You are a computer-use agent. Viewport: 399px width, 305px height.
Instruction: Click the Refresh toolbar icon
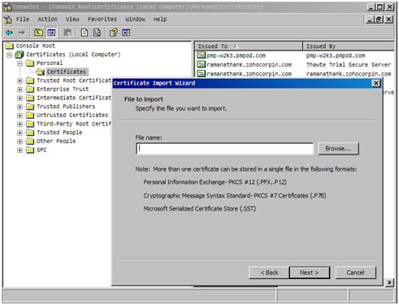point(85,33)
